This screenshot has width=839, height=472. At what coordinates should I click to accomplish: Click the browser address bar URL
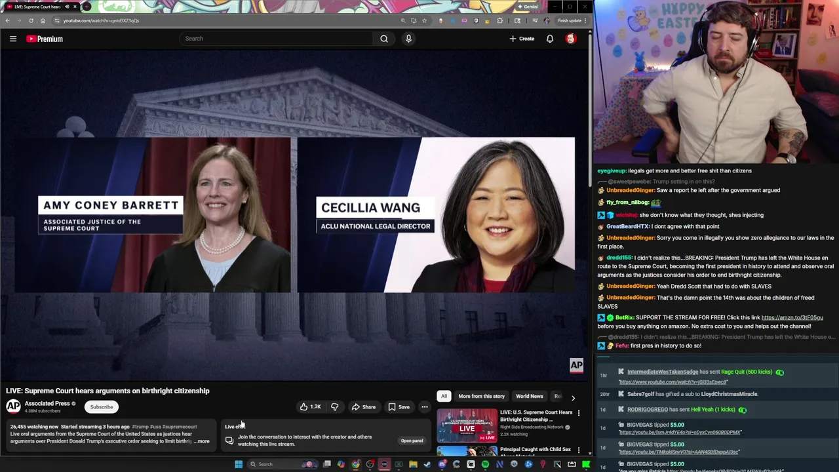101,20
